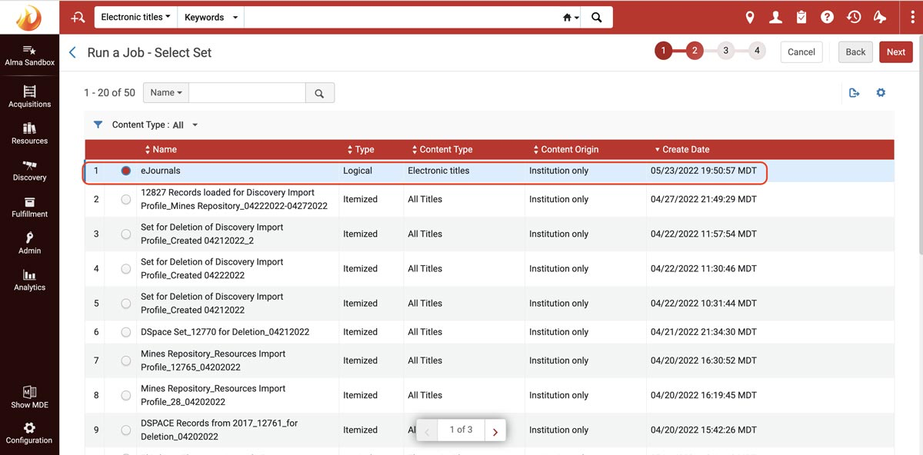The height and width of the screenshot is (455, 923).
Task: Jump to wizard step 3
Action: click(x=725, y=51)
